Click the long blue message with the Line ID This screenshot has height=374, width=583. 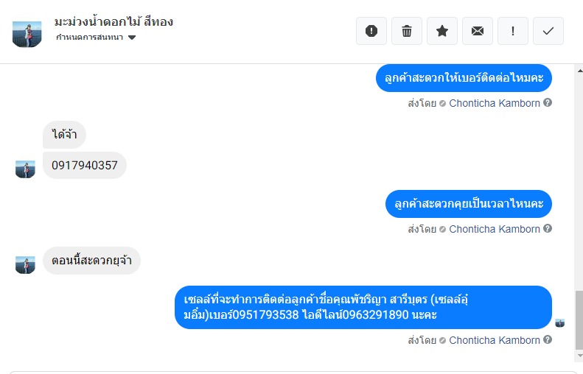coord(363,307)
